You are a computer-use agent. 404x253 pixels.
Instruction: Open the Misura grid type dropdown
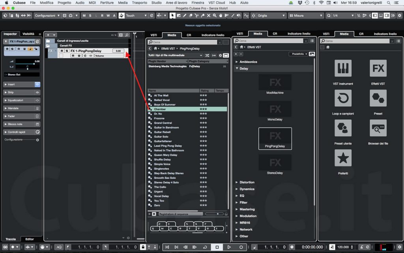coord(306,15)
